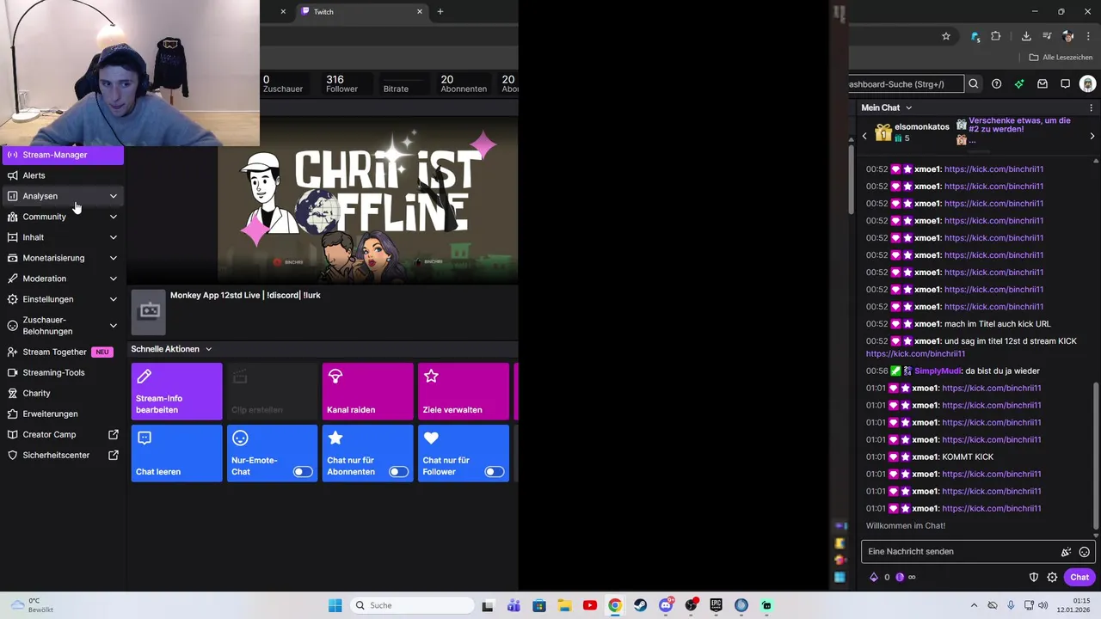Open the Mein Chat dropdown
The width and height of the screenshot is (1101, 619).
point(886,107)
